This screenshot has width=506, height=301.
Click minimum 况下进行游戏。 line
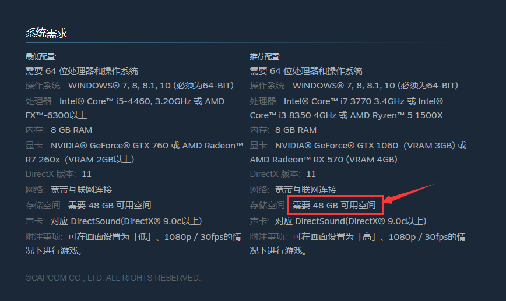coord(54,251)
